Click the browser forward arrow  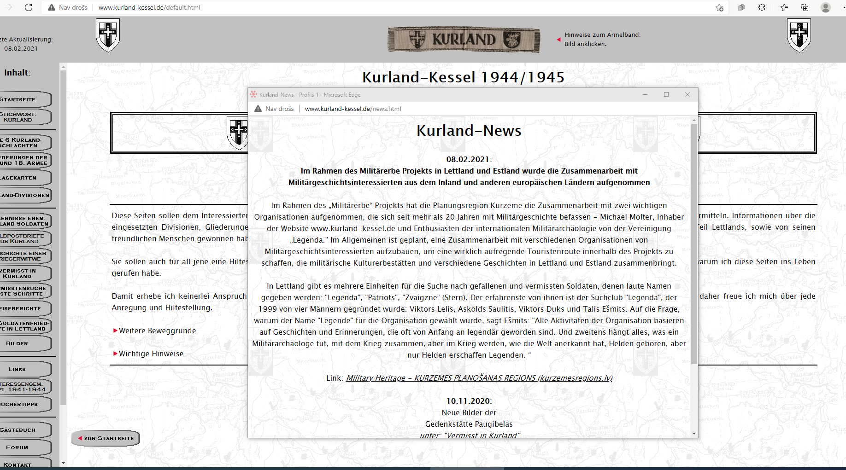coord(8,7)
